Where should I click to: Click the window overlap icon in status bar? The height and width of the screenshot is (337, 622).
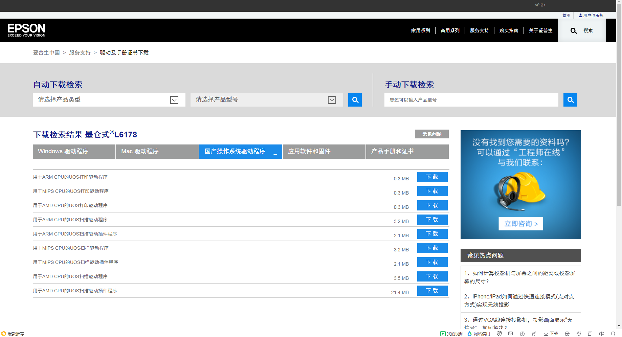pyautogui.click(x=590, y=334)
